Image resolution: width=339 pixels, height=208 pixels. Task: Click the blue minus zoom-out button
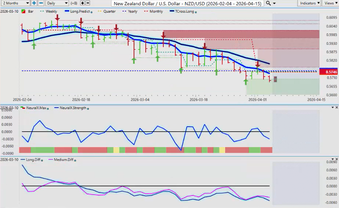coord(41,3)
